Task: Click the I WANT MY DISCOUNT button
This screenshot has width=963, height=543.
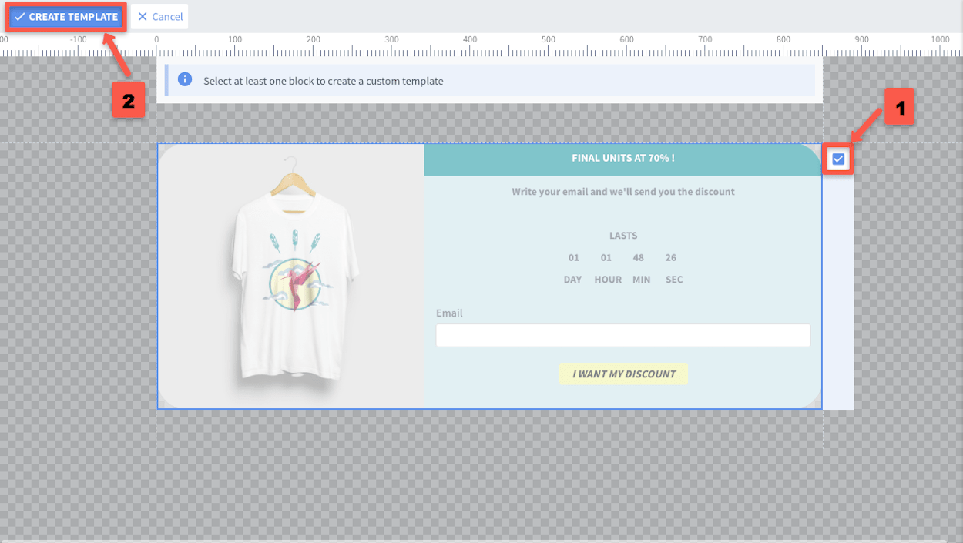Action: click(623, 374)
